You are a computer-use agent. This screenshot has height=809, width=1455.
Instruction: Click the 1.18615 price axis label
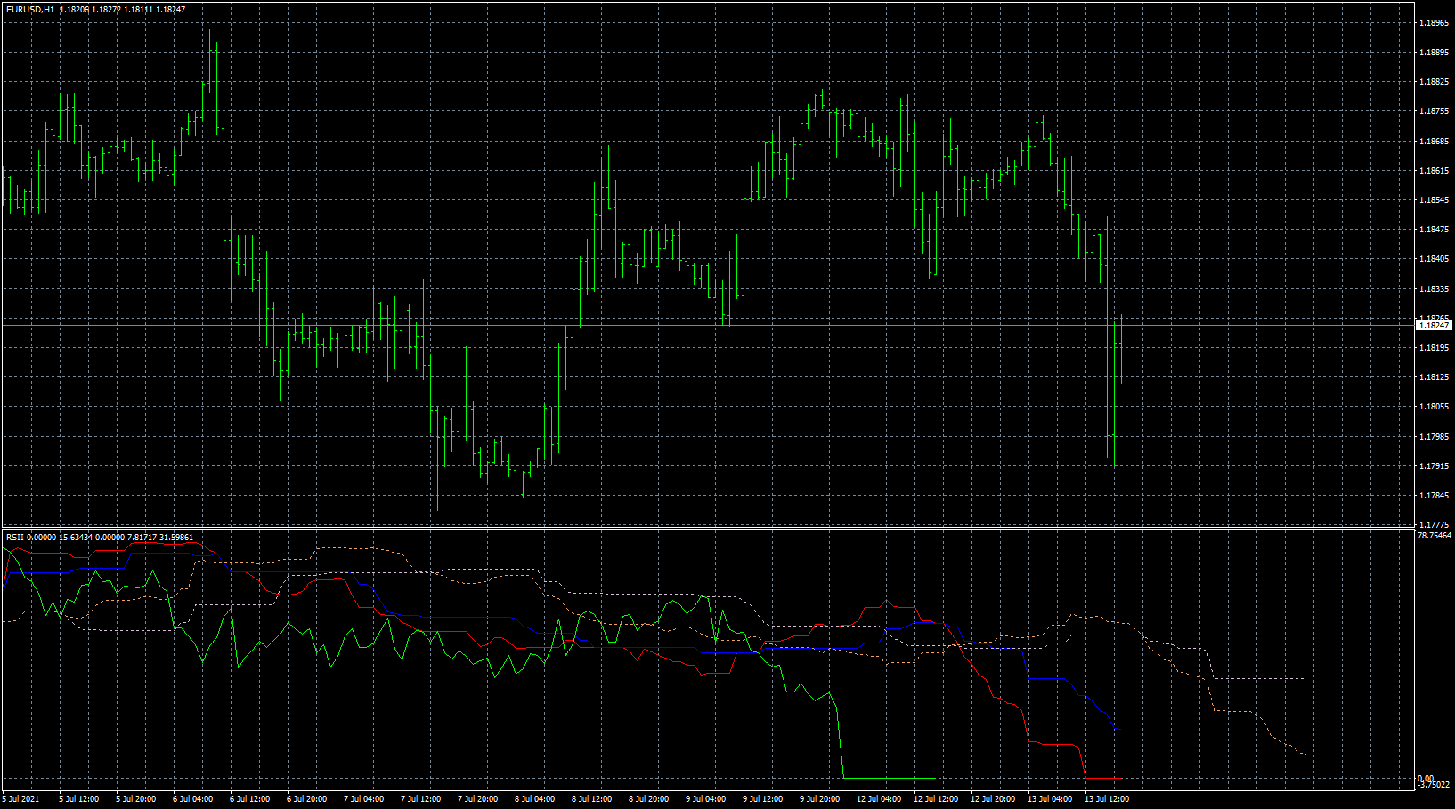pos(1434,171)
